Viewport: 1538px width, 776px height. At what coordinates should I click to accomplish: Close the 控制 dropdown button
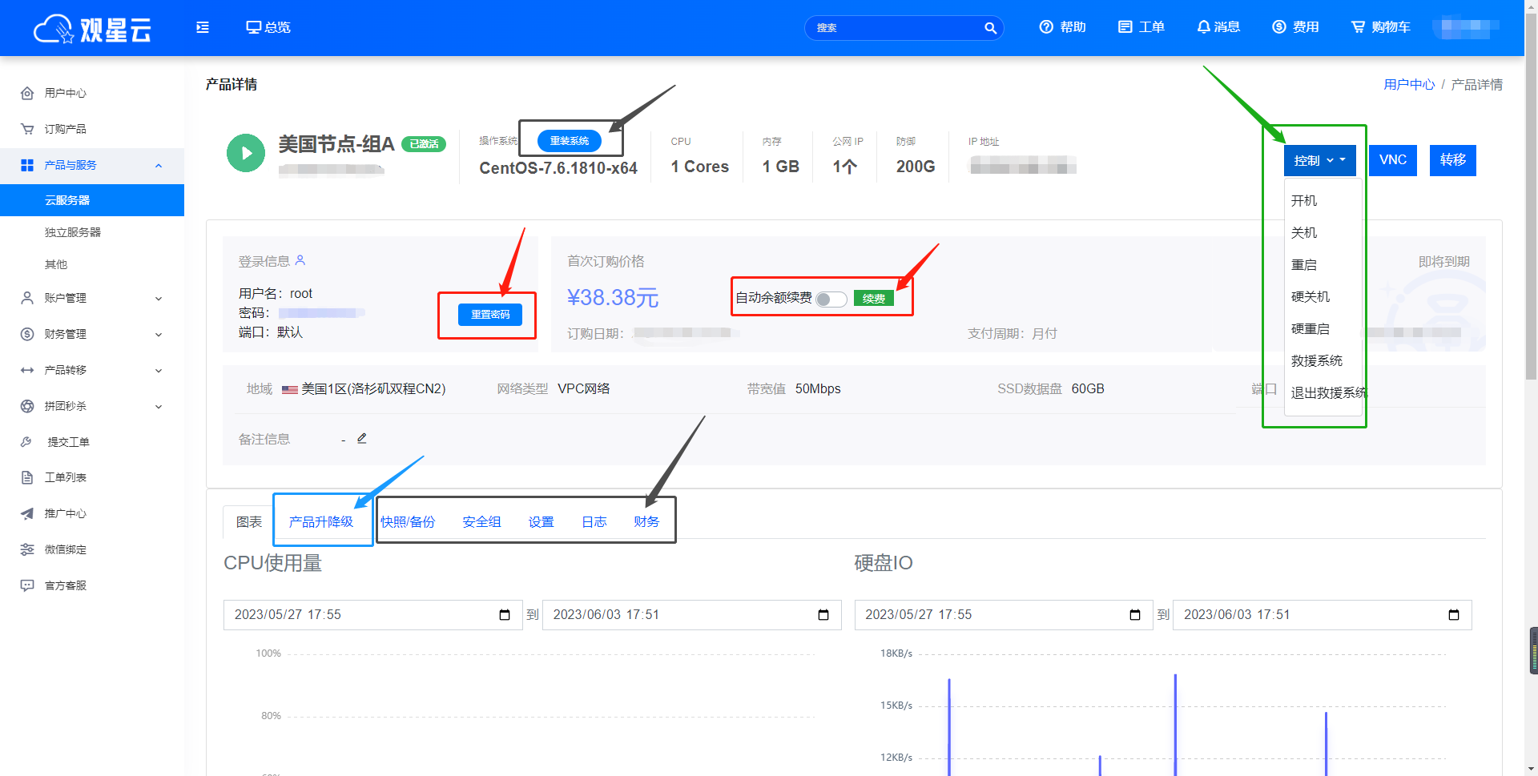point(1320,160)
